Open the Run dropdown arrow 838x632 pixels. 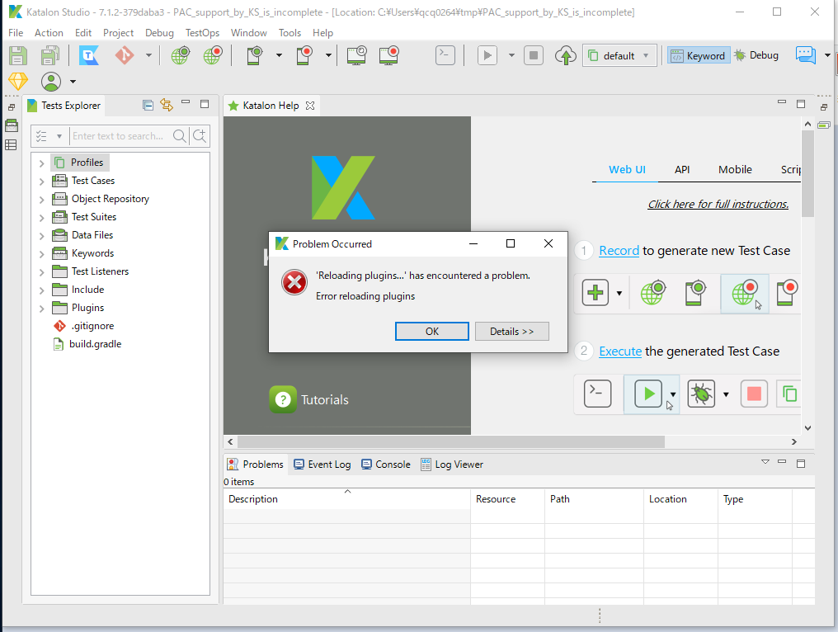click(x=511, y=55)
